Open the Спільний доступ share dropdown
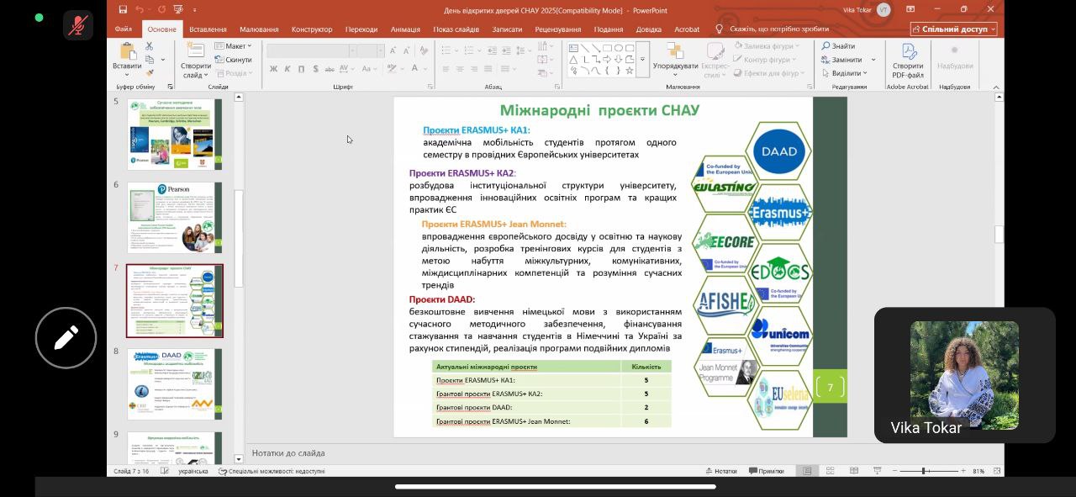1076x497 pixels. (953, 29)
